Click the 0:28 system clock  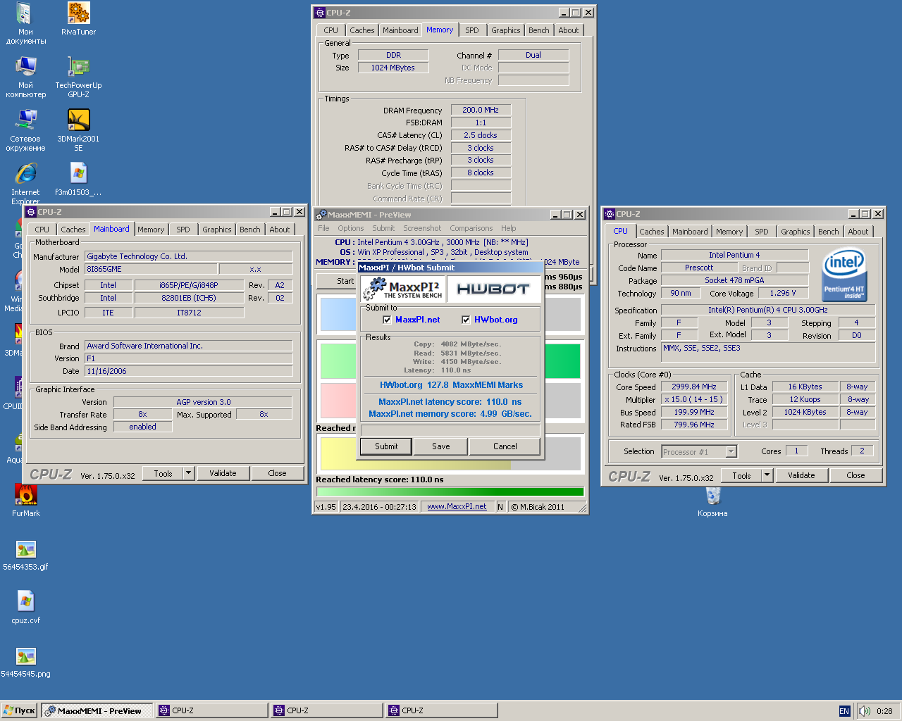click(x=884, y=711)
